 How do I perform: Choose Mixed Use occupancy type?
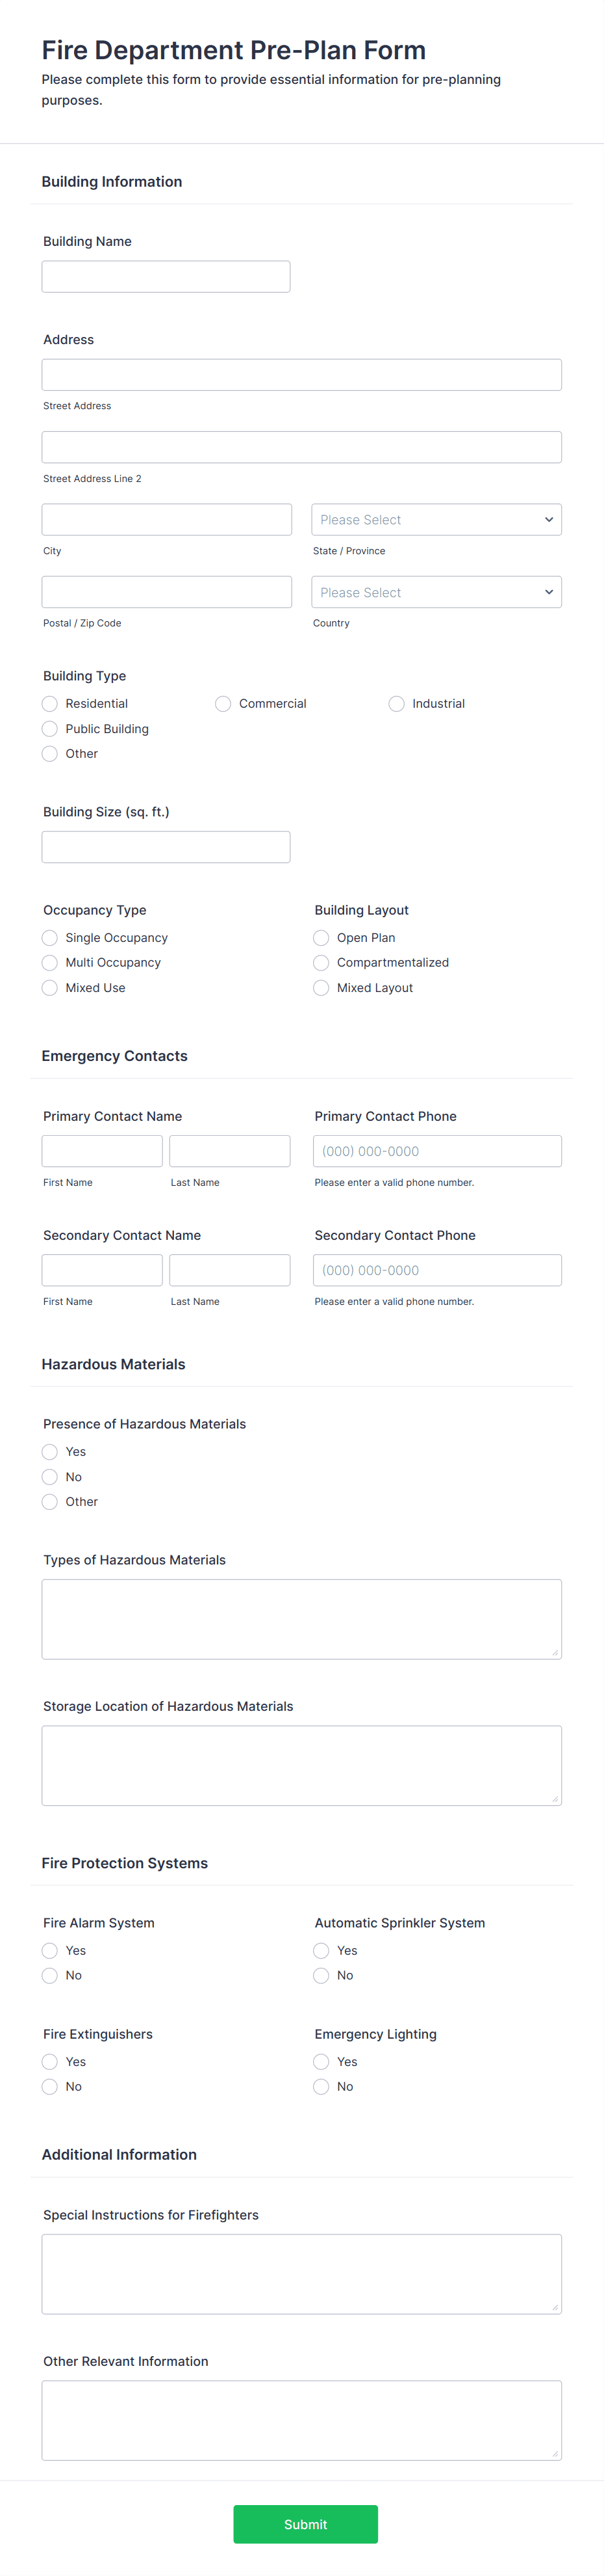coord(49,987)
